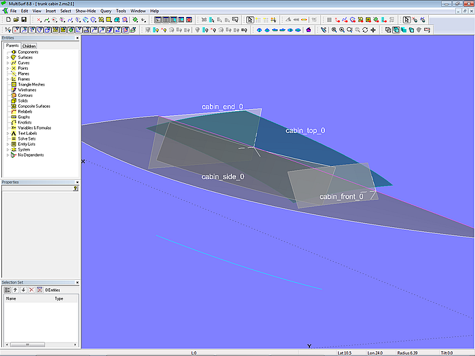Screen dimensions: 475x356
Task: Click the Open folder toolbar icon
Action: tap(16, 20)
